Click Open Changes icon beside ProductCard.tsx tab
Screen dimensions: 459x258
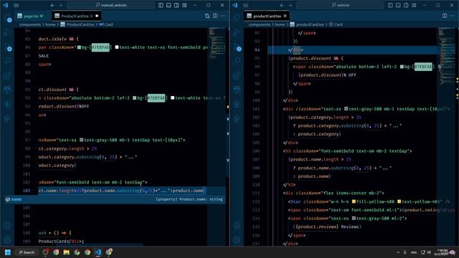[207, 16]
